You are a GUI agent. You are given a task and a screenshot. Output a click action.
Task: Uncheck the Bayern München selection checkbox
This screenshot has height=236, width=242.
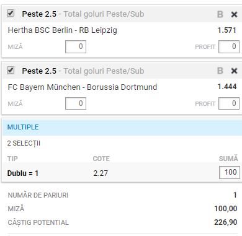pos(11,70)
